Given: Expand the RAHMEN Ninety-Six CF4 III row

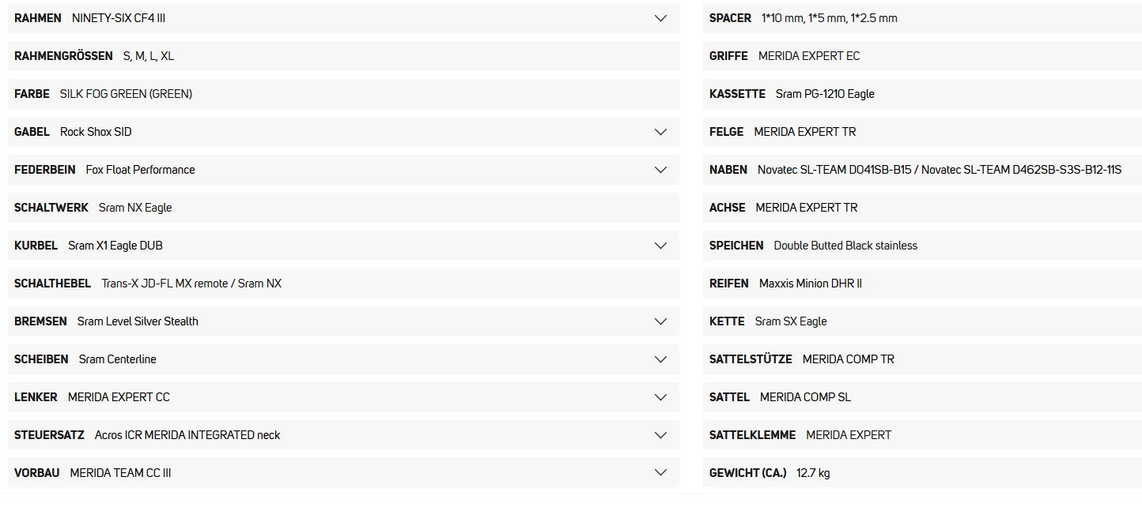Looking at the screenshot, I should tap(343, 18).
